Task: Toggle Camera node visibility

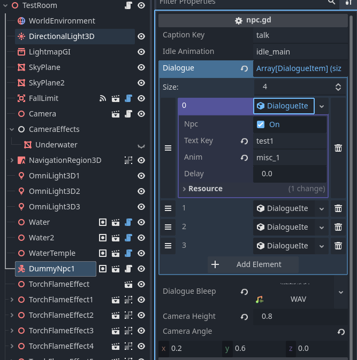Action: click(141, 114)
